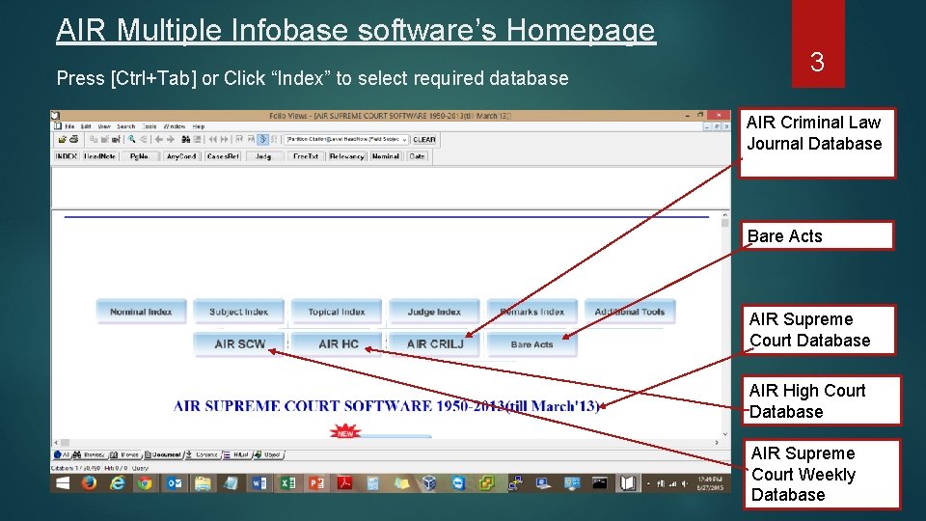
Task: Click the highlighted toolbar icon before the combo box
Action: coord(262,139)
